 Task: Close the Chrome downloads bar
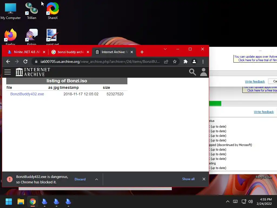click(204, 179)
